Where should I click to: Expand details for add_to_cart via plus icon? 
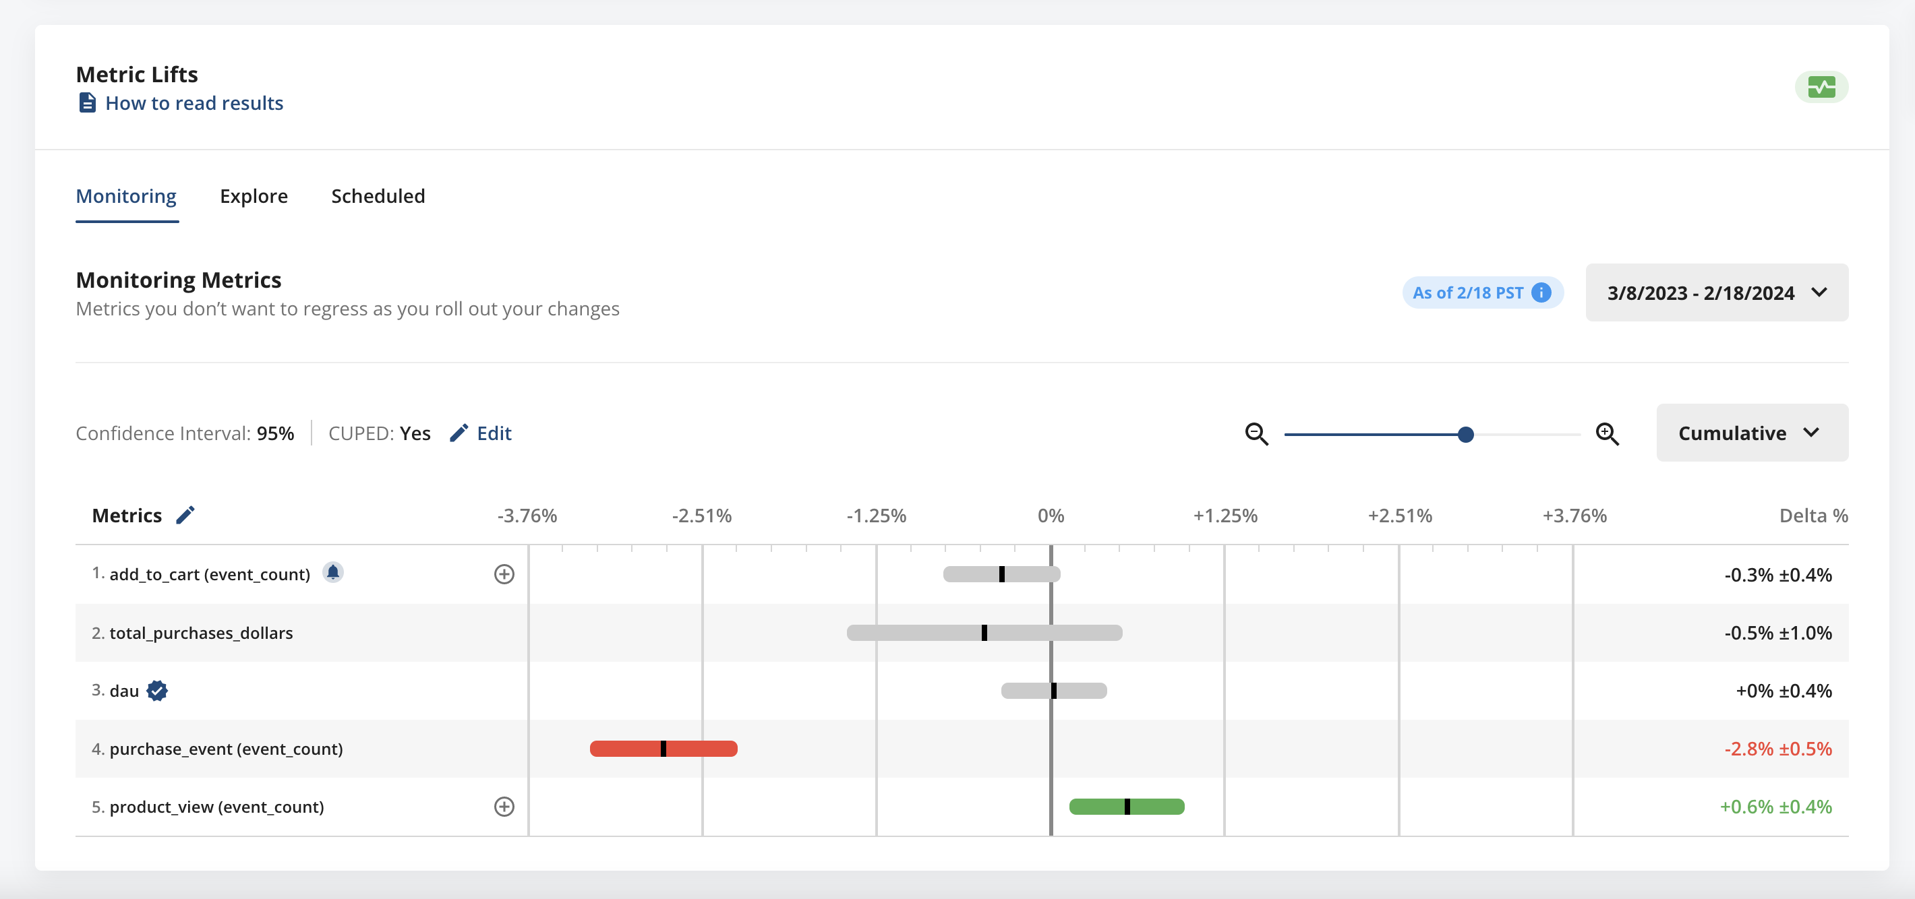click(504, 573)
